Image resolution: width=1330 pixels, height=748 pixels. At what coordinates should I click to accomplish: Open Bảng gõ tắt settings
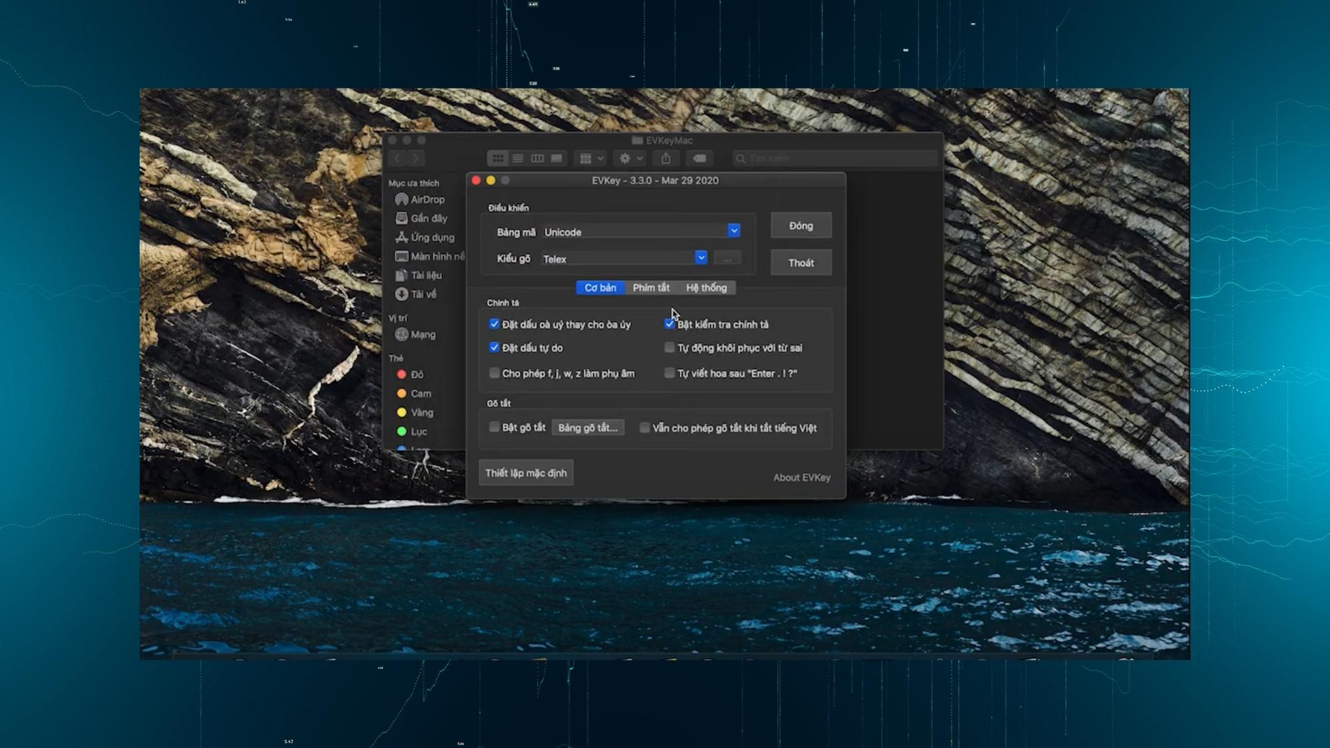click(x=588, y=427)
